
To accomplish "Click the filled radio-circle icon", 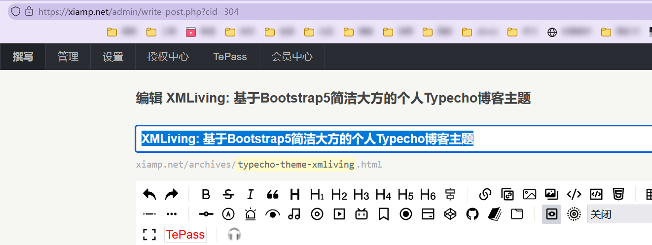I will click(406, 214).
